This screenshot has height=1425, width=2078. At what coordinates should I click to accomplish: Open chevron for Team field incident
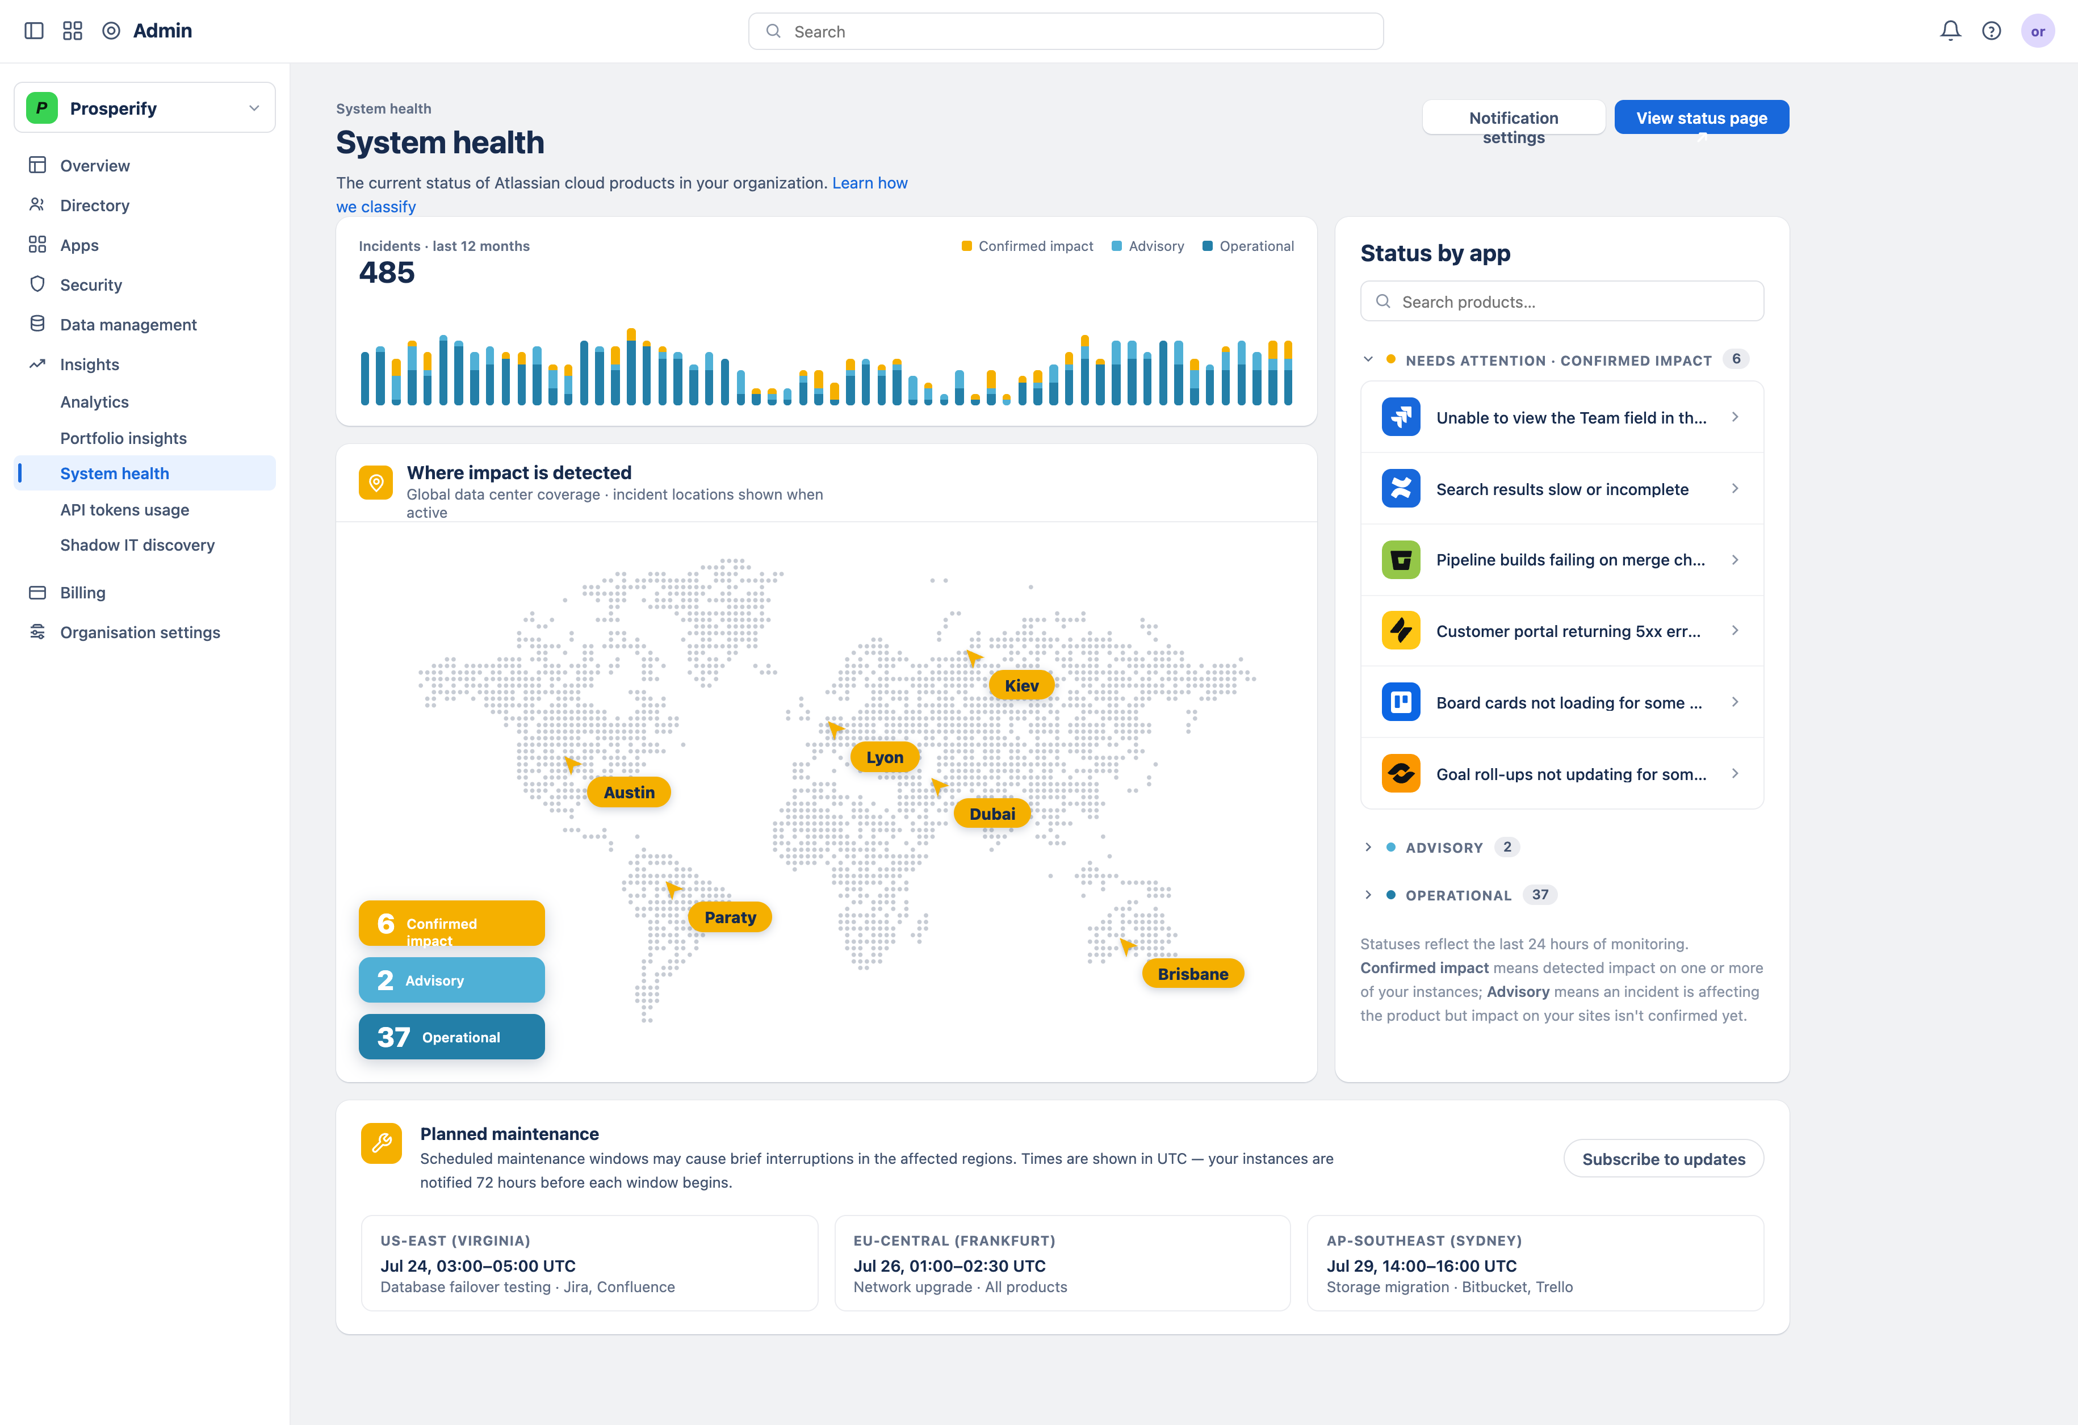tap(1735, 417)
